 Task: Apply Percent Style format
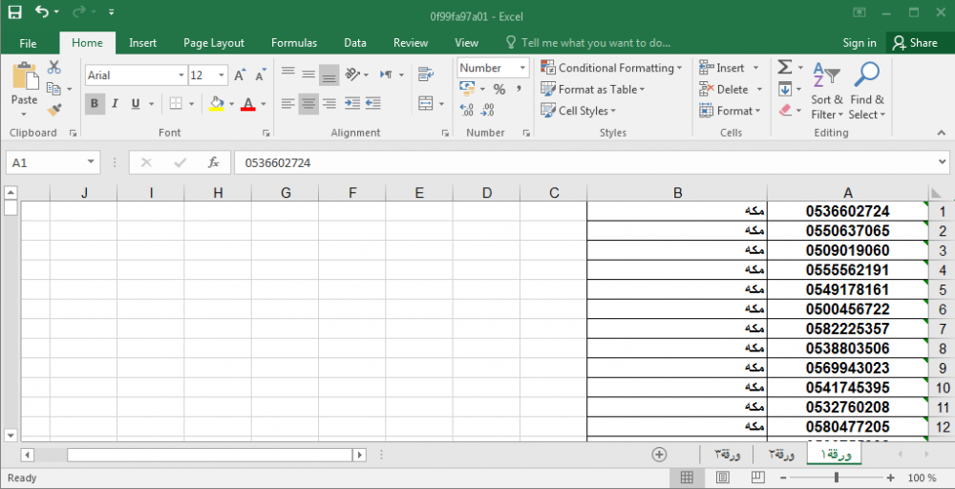point(499,90)
